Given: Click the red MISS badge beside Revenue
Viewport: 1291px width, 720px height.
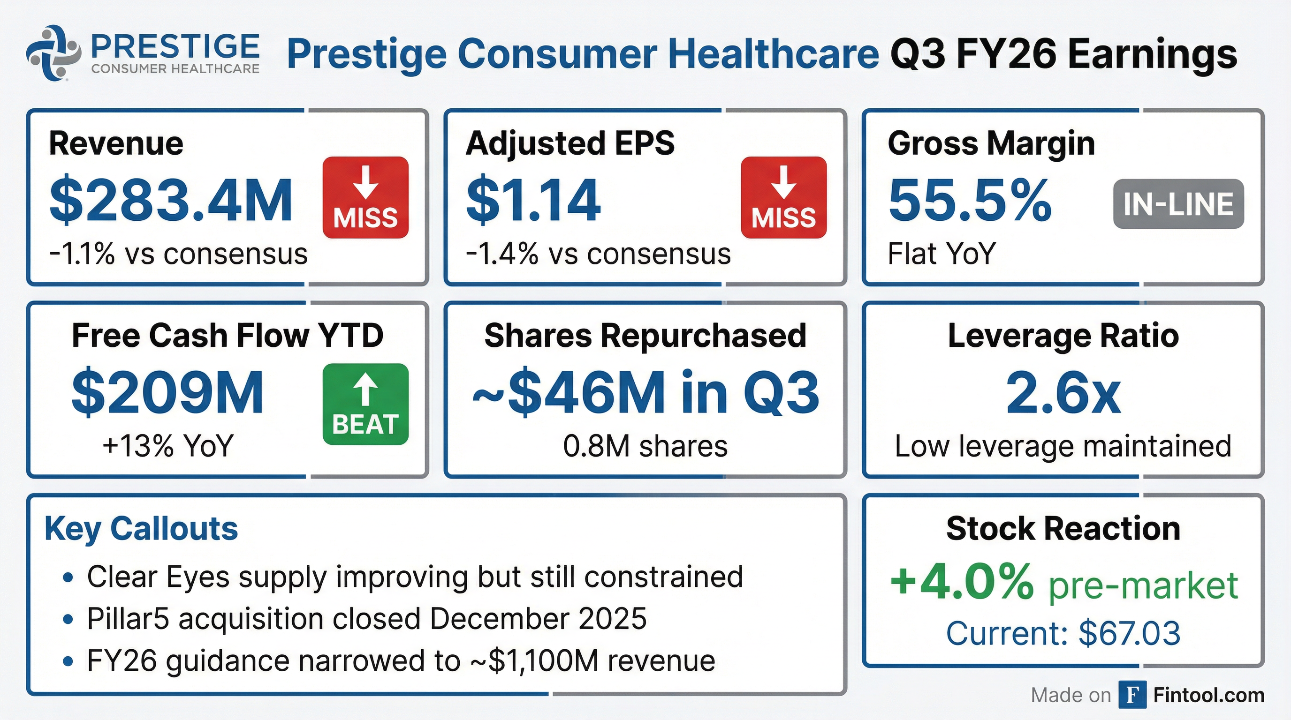Looking at the screenshot, I should click(365, 197).
